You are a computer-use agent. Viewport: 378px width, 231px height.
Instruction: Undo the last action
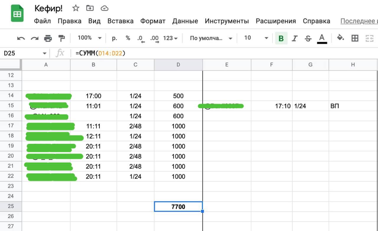21,38
